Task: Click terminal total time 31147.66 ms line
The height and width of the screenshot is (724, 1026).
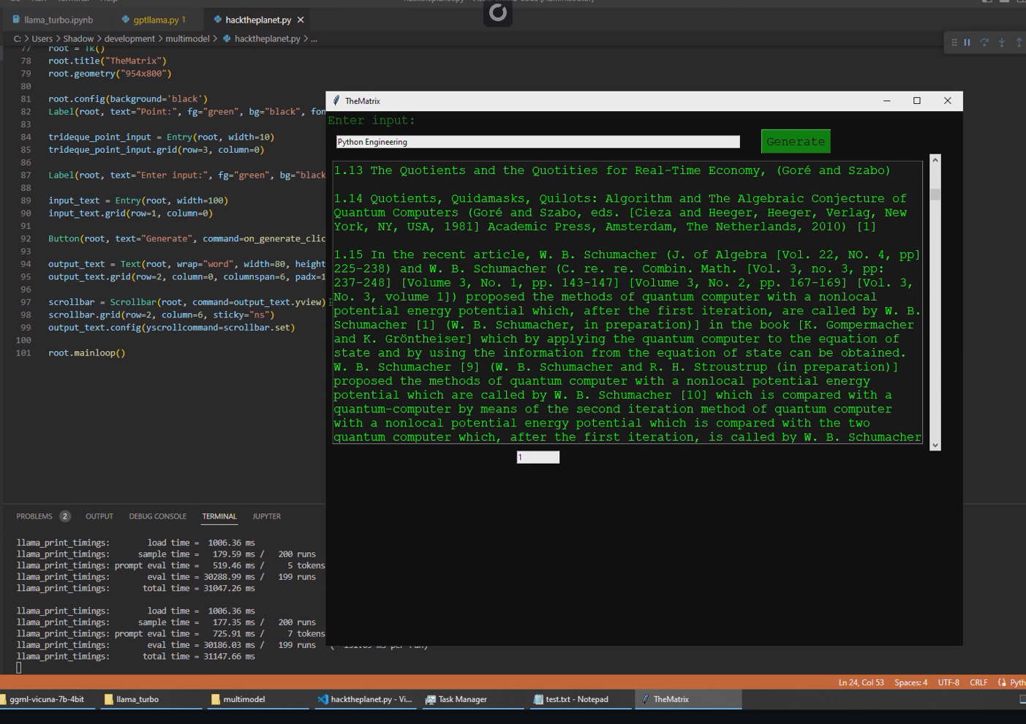Action: [x=136, y=657]
